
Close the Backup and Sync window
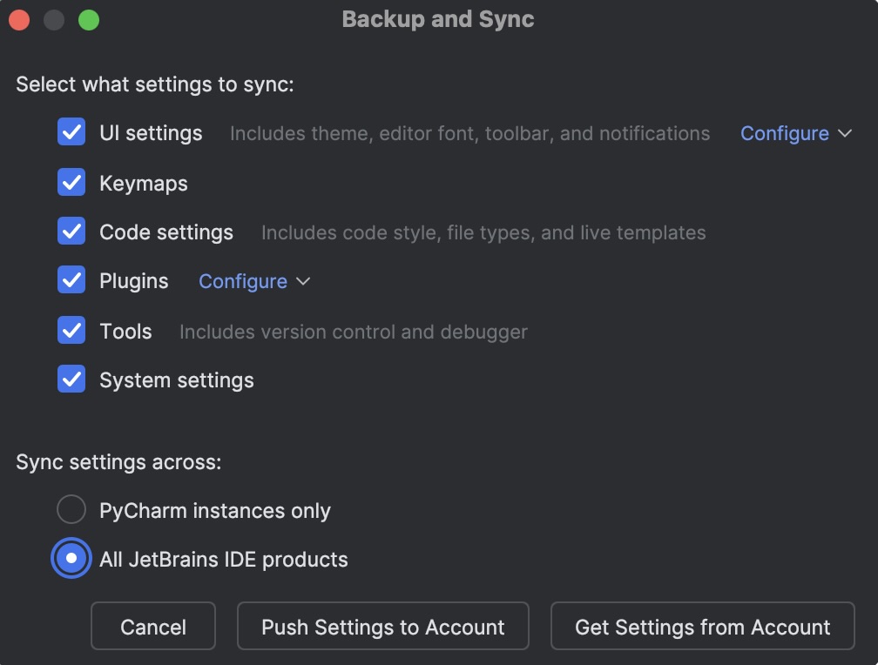coord(19,19)
